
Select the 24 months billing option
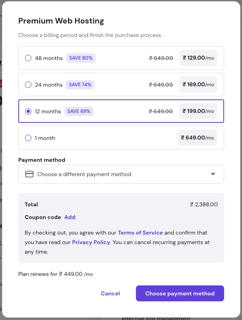28,84
